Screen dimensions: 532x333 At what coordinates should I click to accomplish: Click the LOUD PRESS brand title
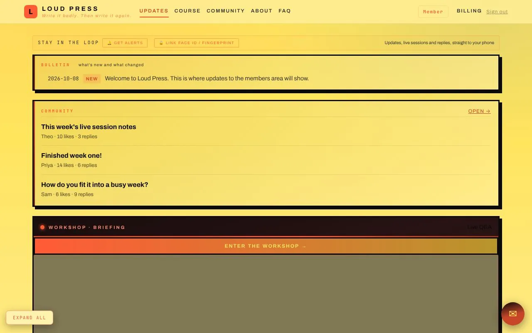[x=70, y=9]
